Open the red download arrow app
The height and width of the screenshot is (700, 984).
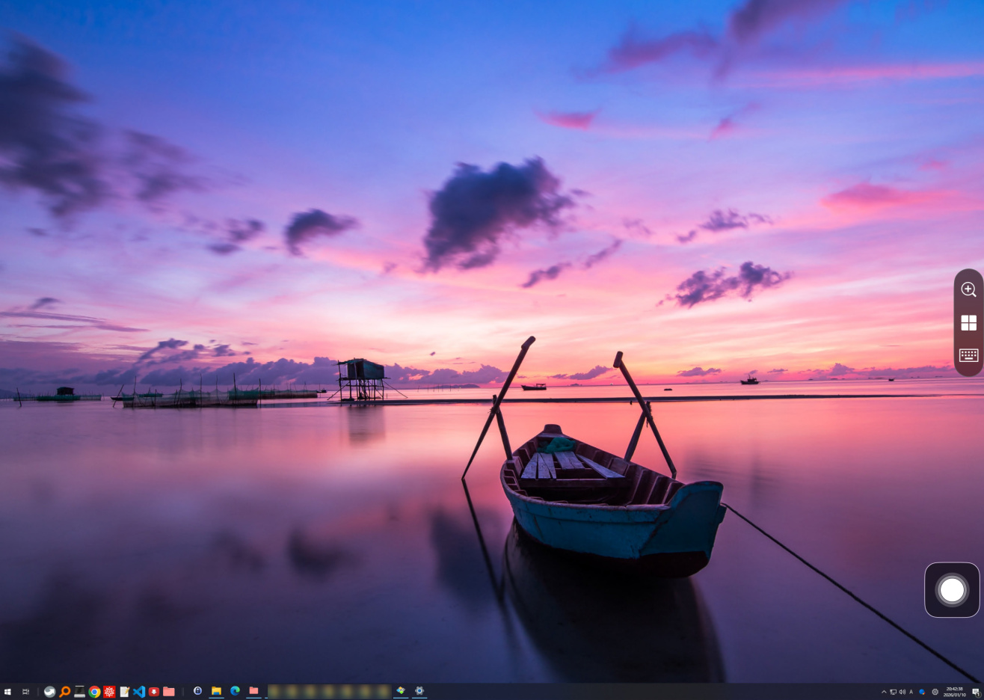click(x=154, y=692)
